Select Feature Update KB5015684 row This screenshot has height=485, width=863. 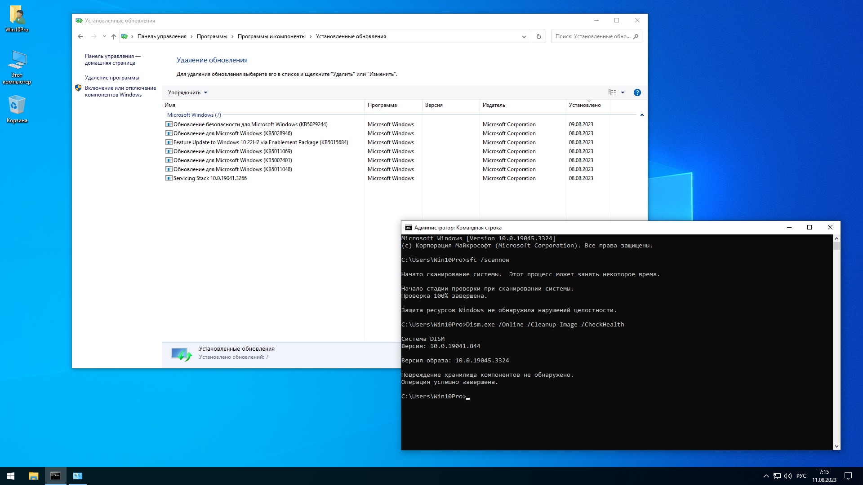[387, 142]
